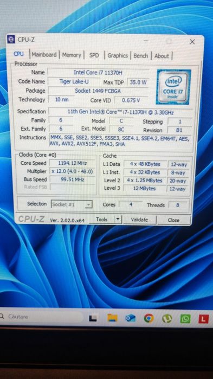Click the x 12.0 multiplier value
The height and width of the screenshot is (379, 213).
73,171
